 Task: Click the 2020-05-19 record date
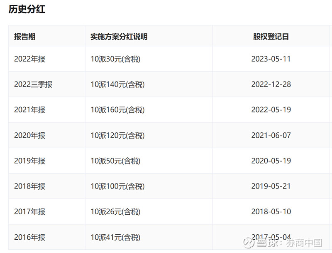[x=271, y=161]
